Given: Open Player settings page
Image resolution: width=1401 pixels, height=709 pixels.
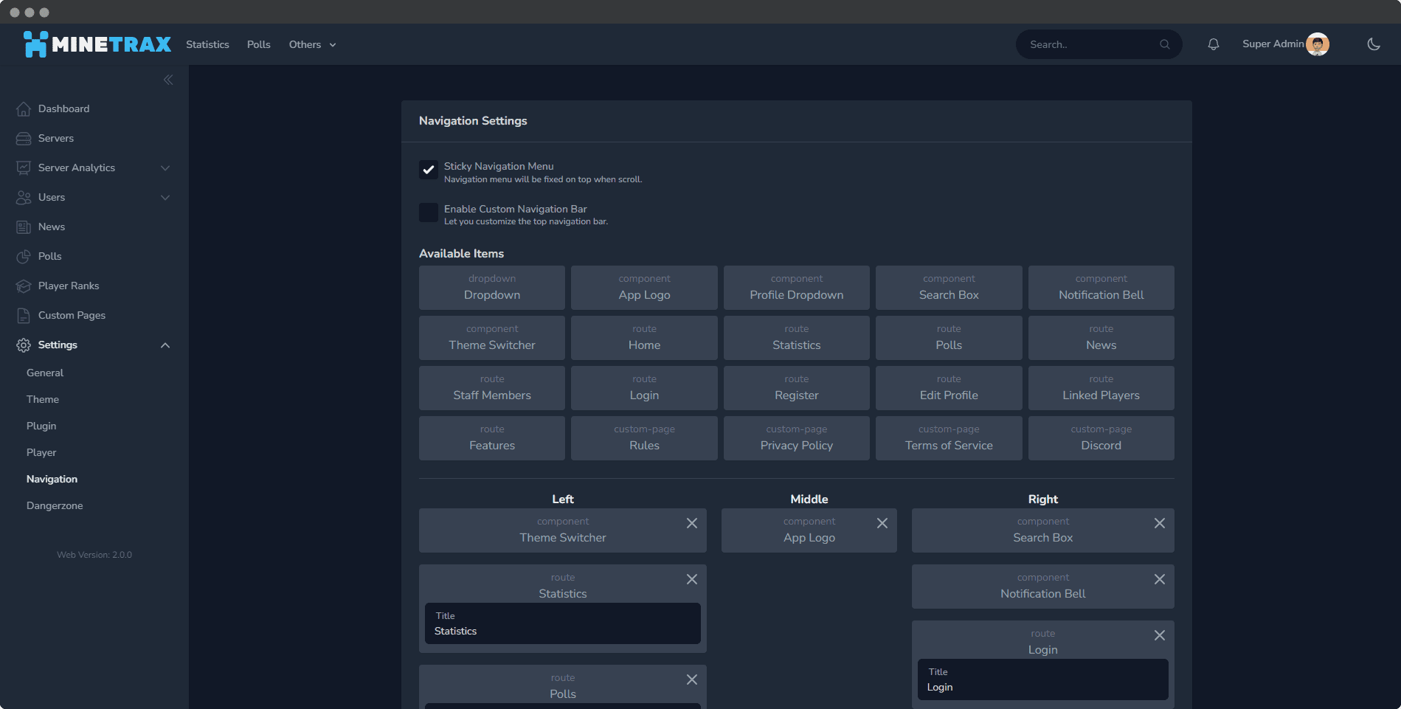Looking at the screenshot, I should pyautogui.click(x=41, y=452).
